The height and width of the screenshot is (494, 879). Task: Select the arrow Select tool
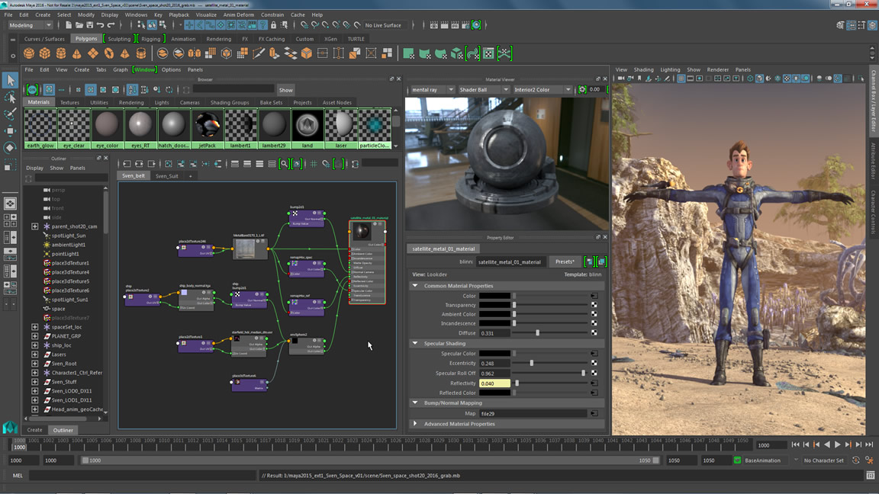click(x=10, y=80)
